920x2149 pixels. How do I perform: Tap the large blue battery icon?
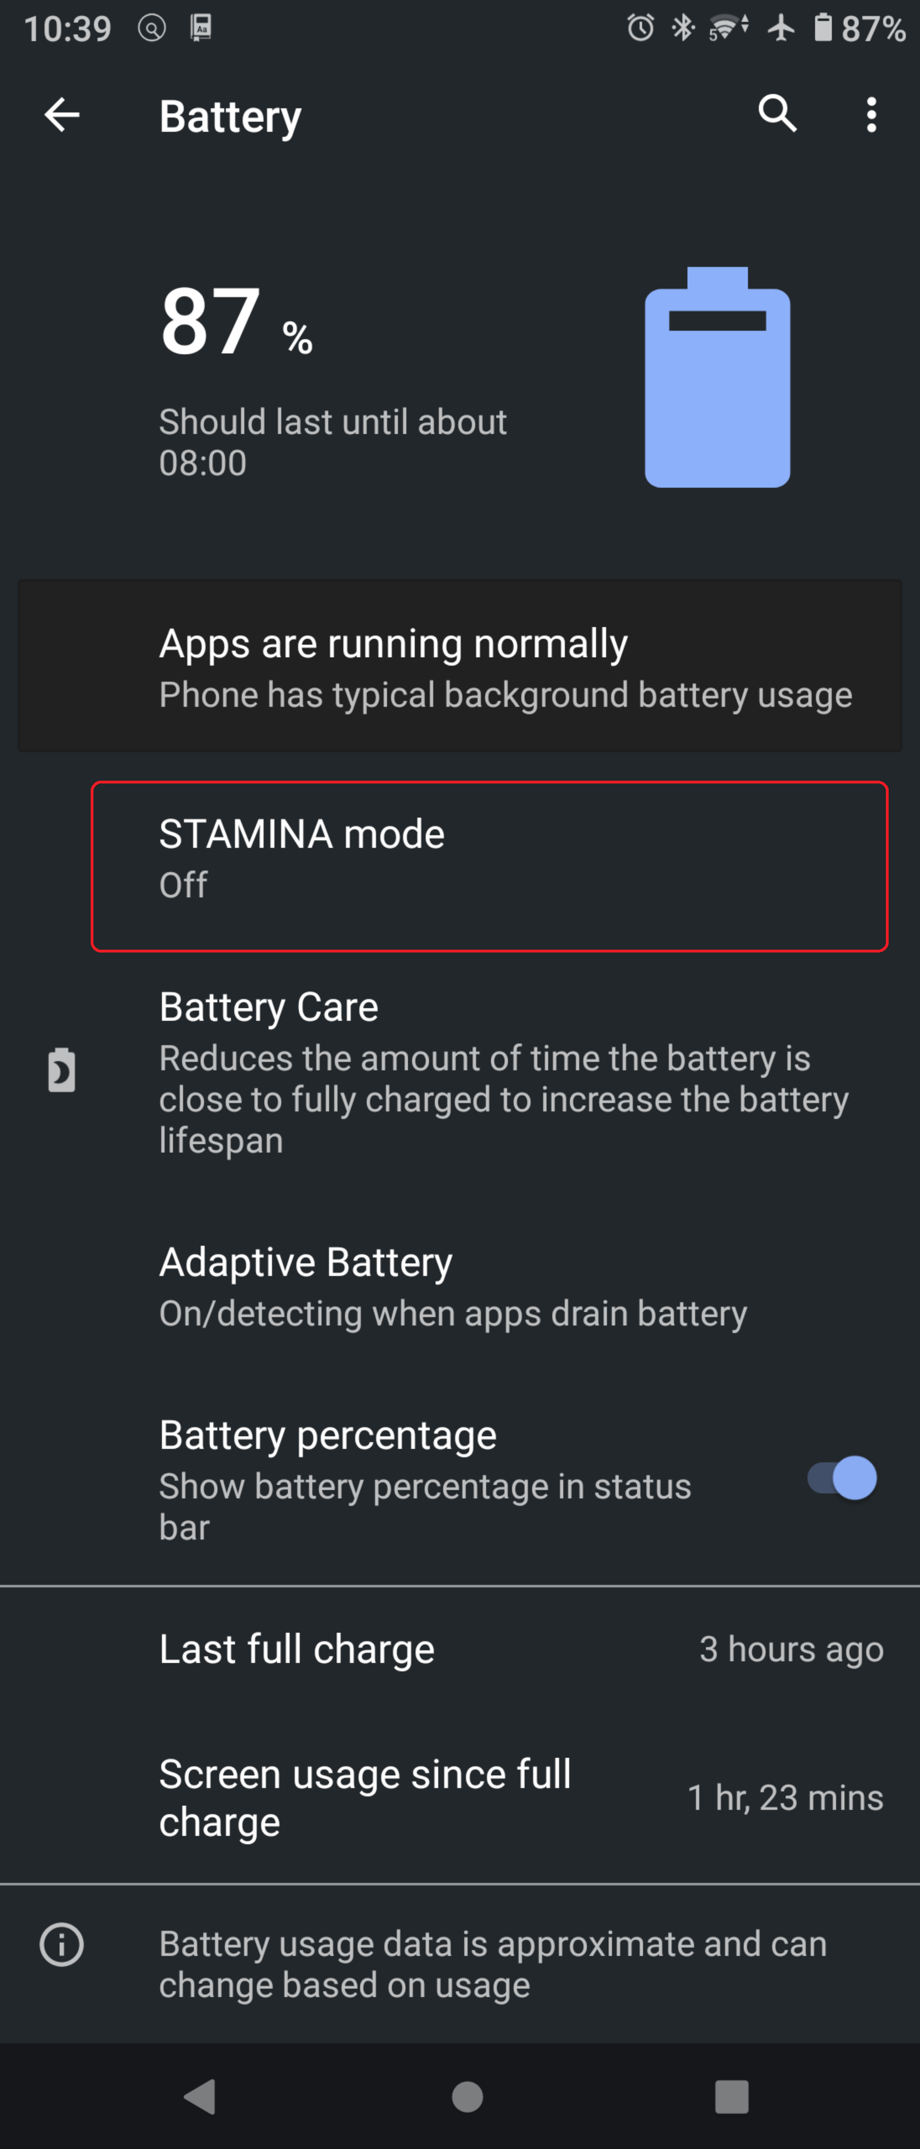click(x=717, y=377)
